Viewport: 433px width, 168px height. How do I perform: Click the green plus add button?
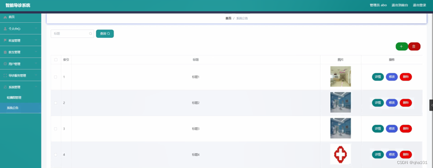click(x=401, y=46)
